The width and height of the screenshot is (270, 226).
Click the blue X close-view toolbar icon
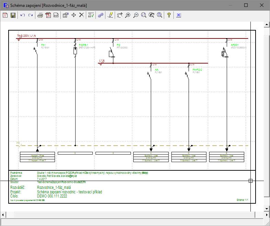pos(179,15)
